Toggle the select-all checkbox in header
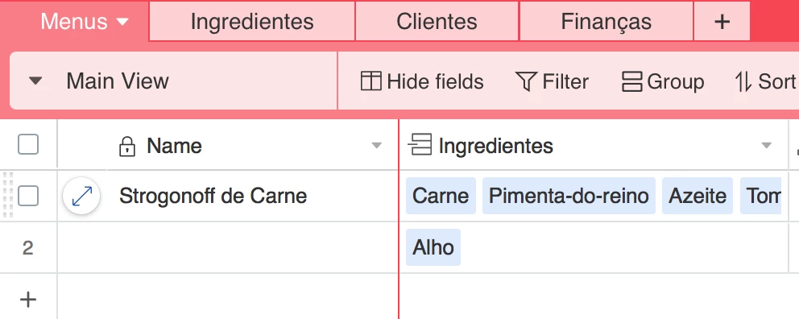The image size is (799, 319). 28,145
